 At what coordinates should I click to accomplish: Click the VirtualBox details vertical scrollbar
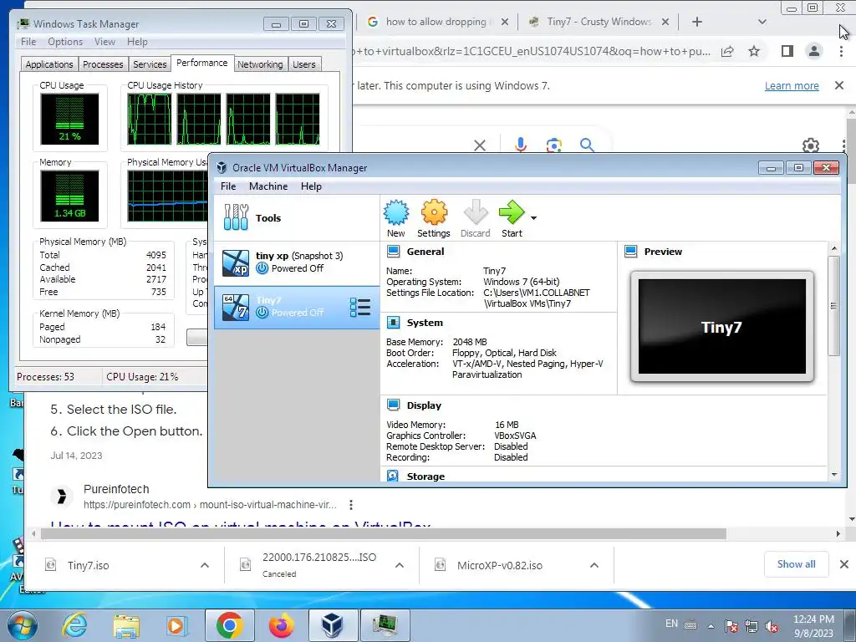click(833, 306)
